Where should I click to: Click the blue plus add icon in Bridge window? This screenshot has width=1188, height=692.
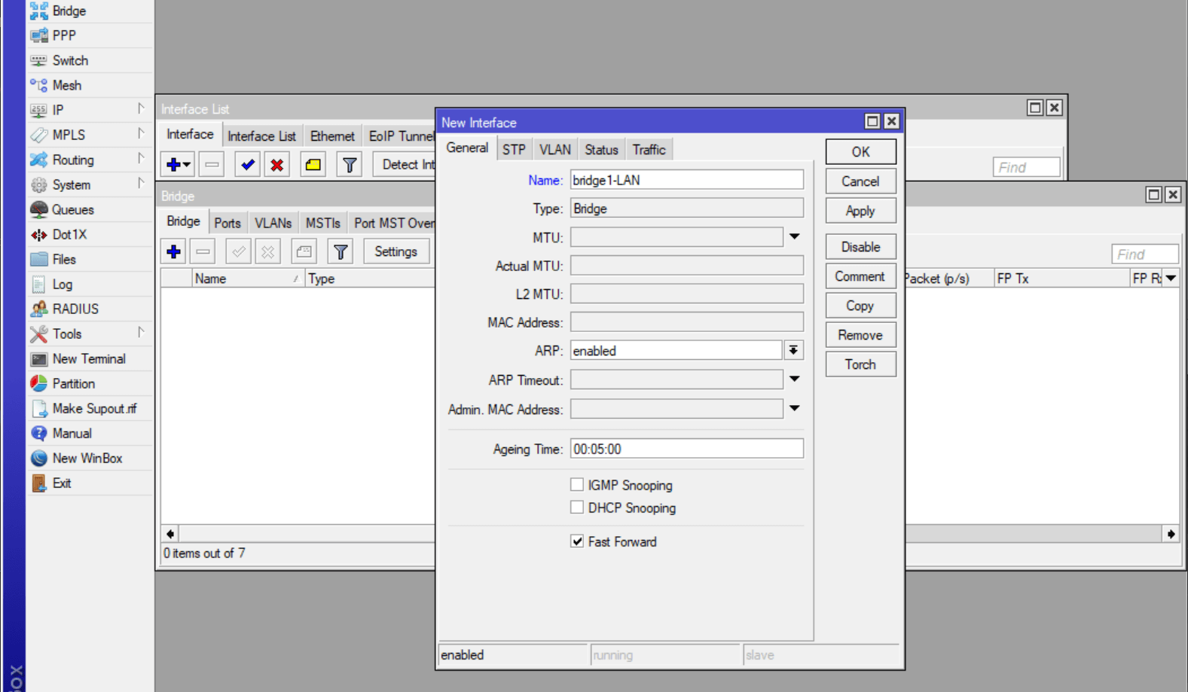point(173,251)
